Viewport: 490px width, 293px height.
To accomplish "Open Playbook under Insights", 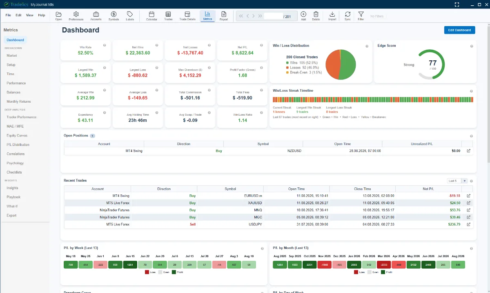I will 13,197.
